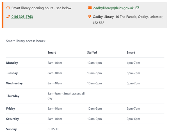The width and height of the screenshot is (169, 134).
Task: Click the orange phone icon
Action: click(8, 17)
